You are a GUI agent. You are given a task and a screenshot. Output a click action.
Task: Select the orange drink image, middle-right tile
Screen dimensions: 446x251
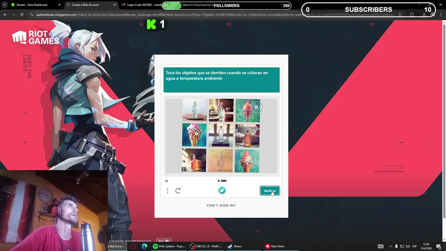coord(248,135)
